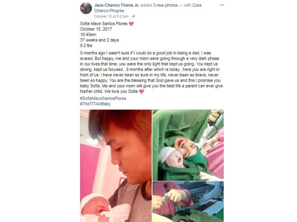Open the photo of mother with newborn
Viewport: 297px width, 222px height.
pyautogui.click(x=188, y=145)
